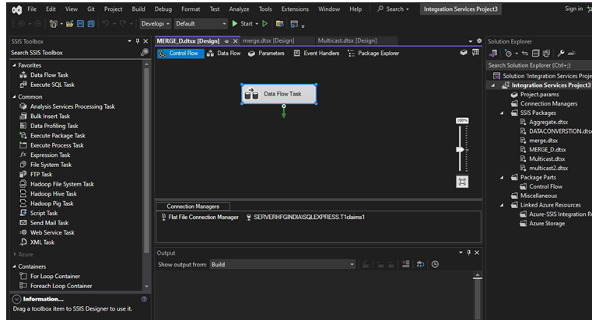Select the Script Task in the toolbox

coord(44,213)
